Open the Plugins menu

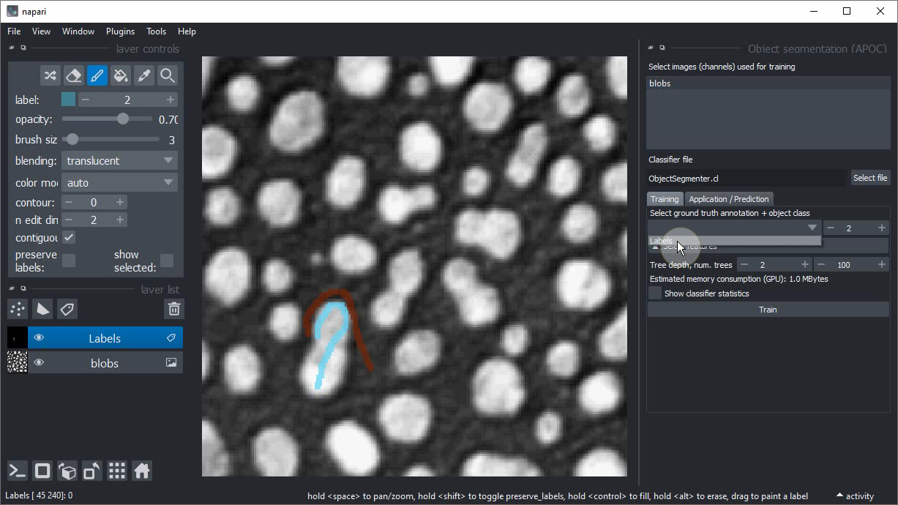(x=120, y=31)
